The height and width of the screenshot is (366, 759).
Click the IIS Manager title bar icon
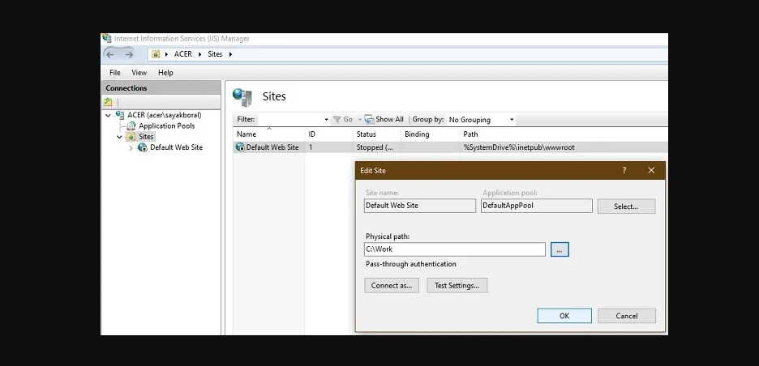[x=107, y=38]
